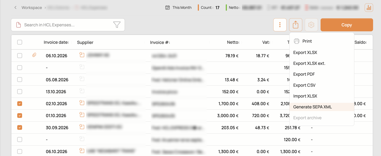Choose Import XLSX
381x156 pixels.
coord(322,96)
